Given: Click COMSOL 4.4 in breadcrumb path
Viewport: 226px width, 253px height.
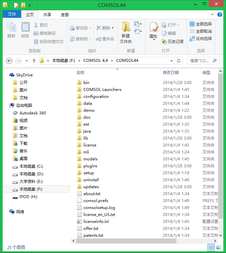Looking at the screenshot, I should (96, 61).
